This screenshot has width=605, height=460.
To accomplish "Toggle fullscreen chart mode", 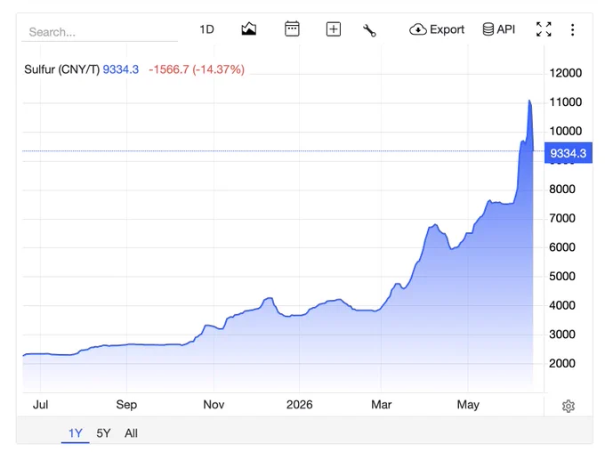I will tap(544, 29).
